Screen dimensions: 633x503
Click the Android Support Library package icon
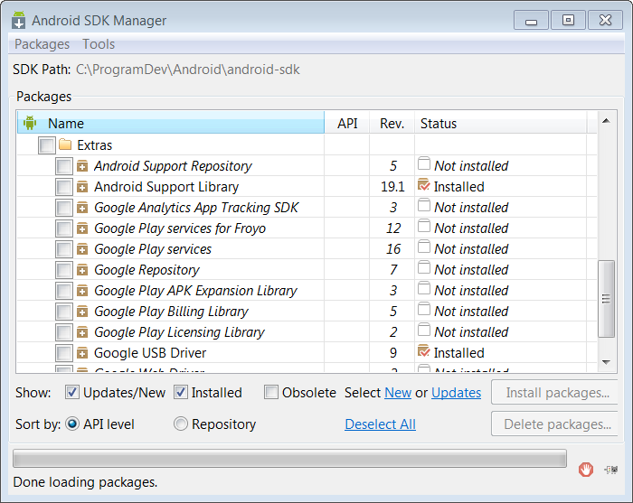(82, 187)
